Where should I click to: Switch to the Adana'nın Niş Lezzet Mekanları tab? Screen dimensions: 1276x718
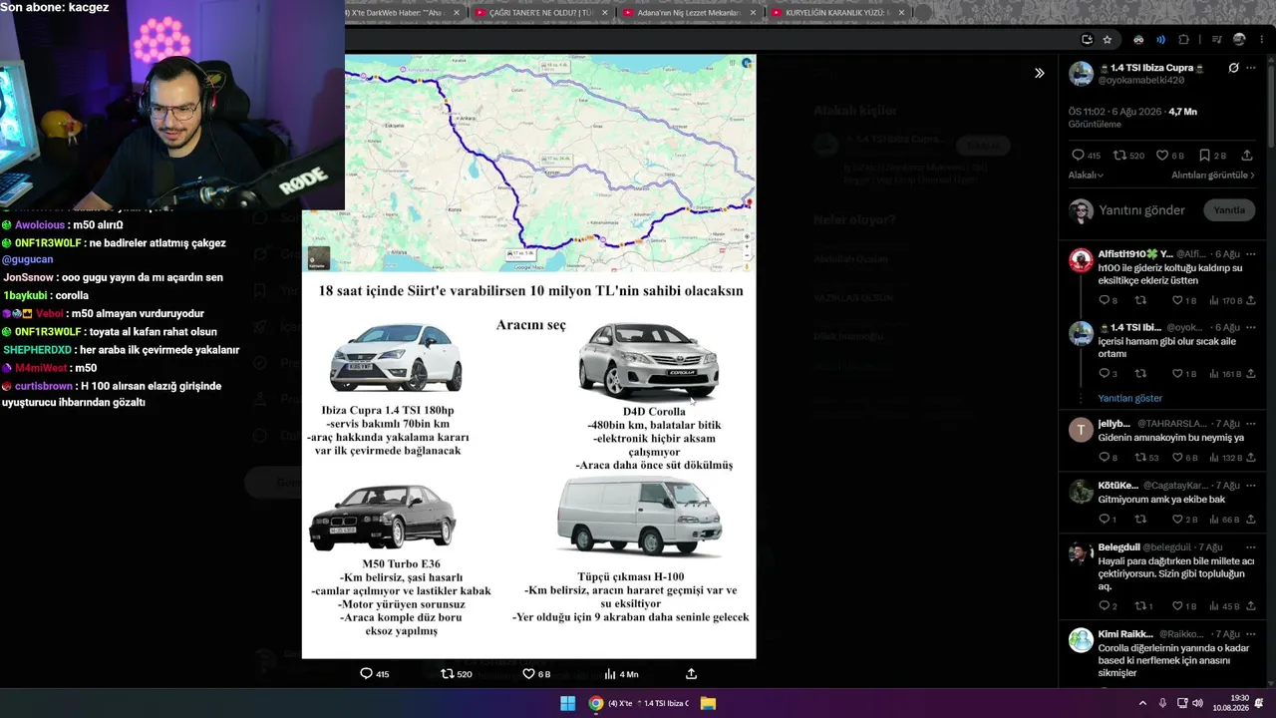point(689,12)
